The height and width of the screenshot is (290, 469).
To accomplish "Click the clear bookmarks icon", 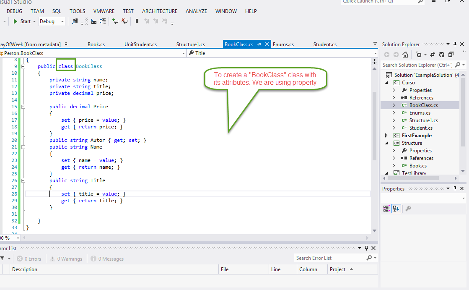I will [165, 21].
